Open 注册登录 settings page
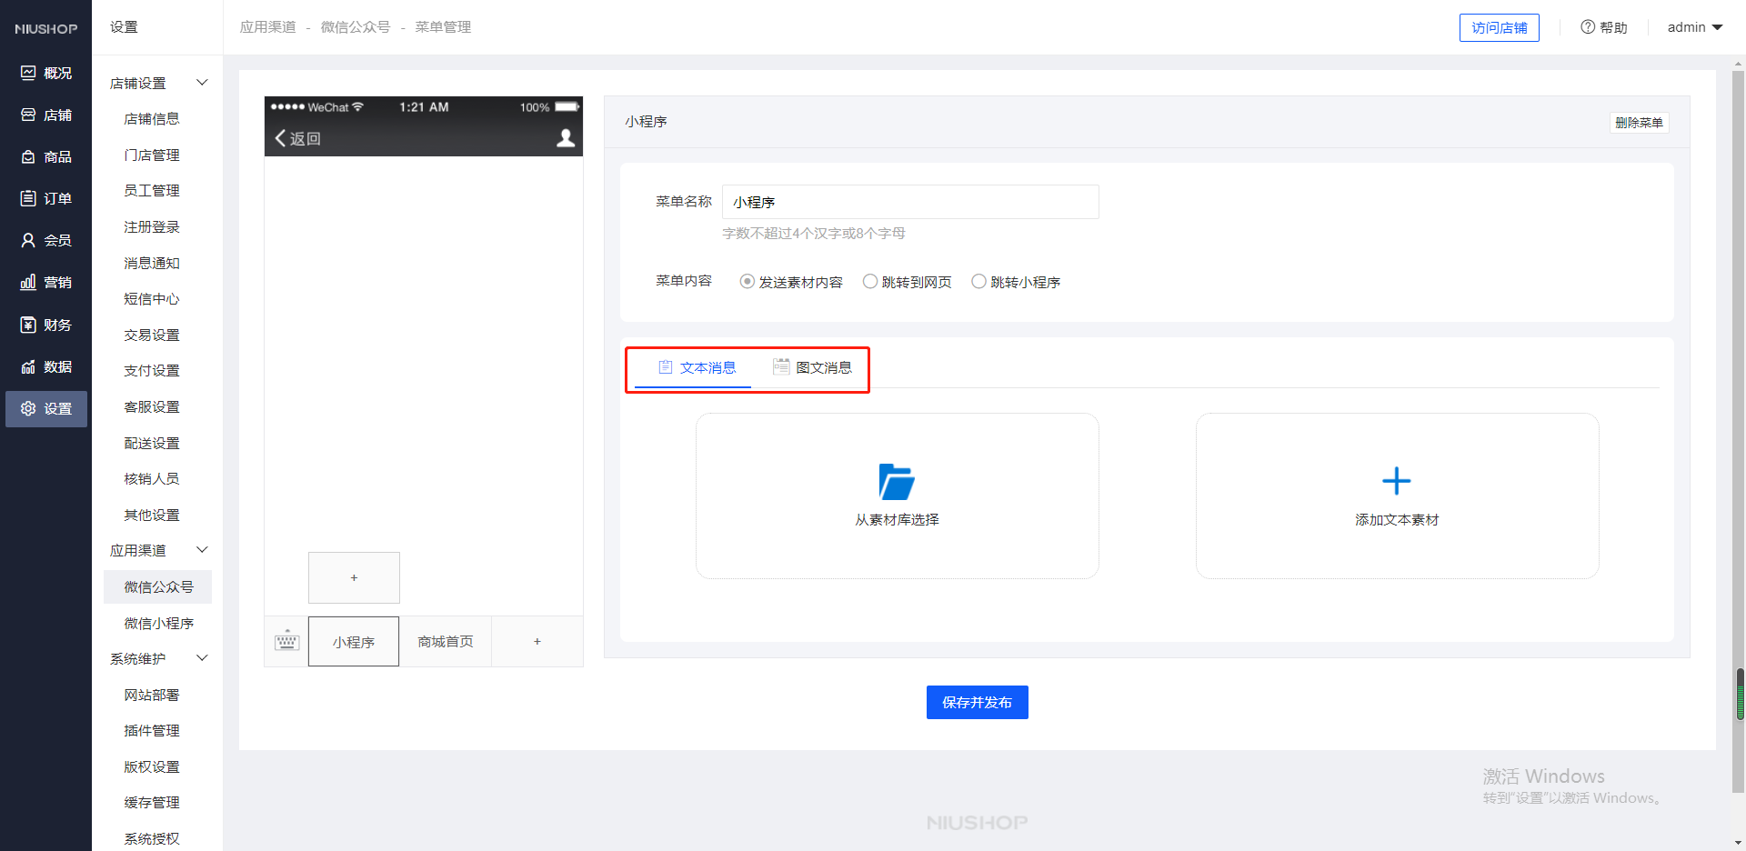Screen dimensions: 1746x851 tap(152, 227)
